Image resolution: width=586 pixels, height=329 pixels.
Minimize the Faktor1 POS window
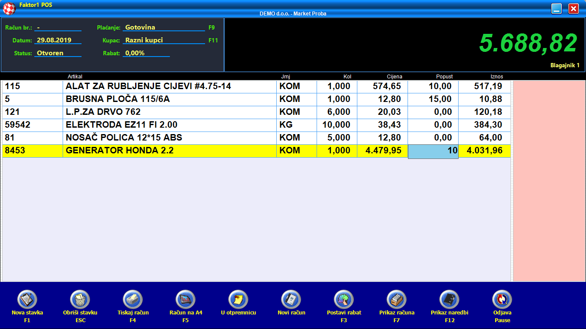tap(556, 9)
